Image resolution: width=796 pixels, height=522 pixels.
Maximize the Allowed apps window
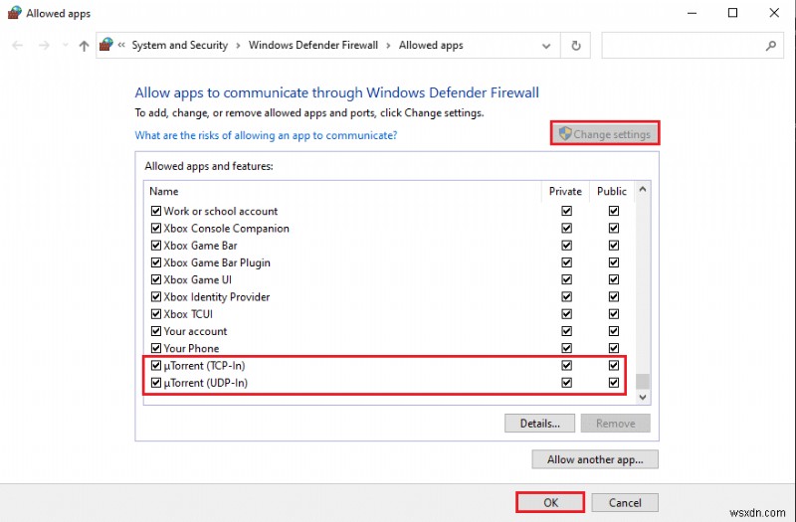pos(732,13)
